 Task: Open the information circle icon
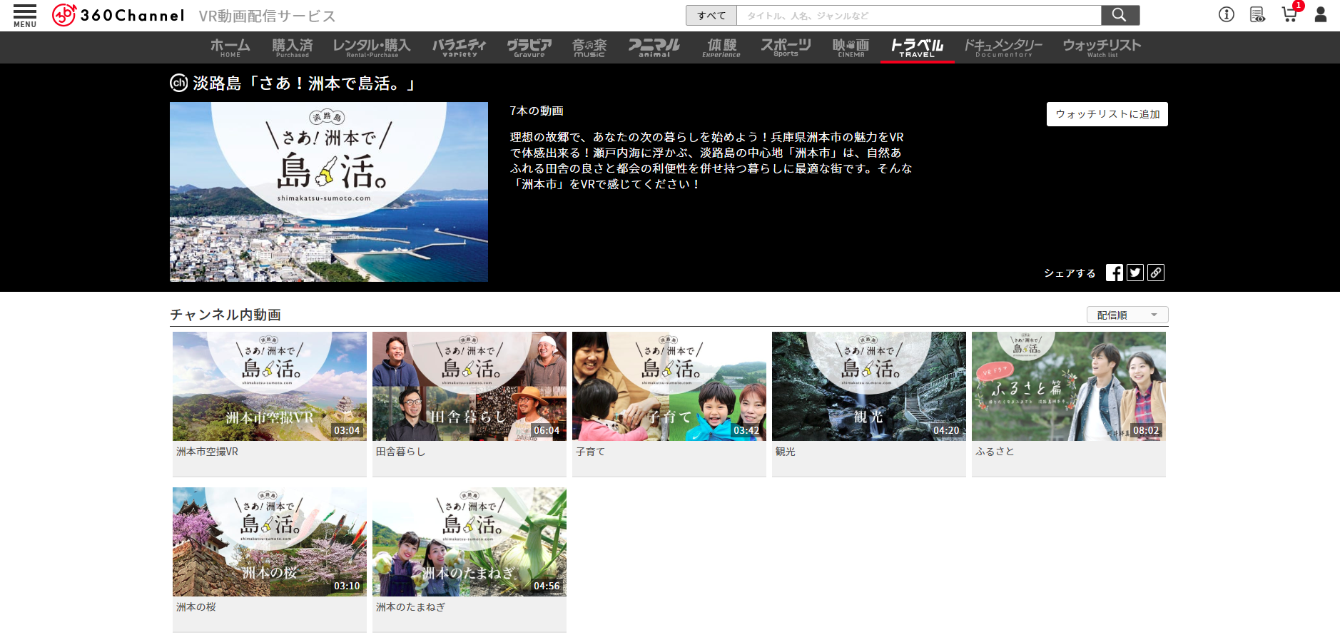[1226, 14]
